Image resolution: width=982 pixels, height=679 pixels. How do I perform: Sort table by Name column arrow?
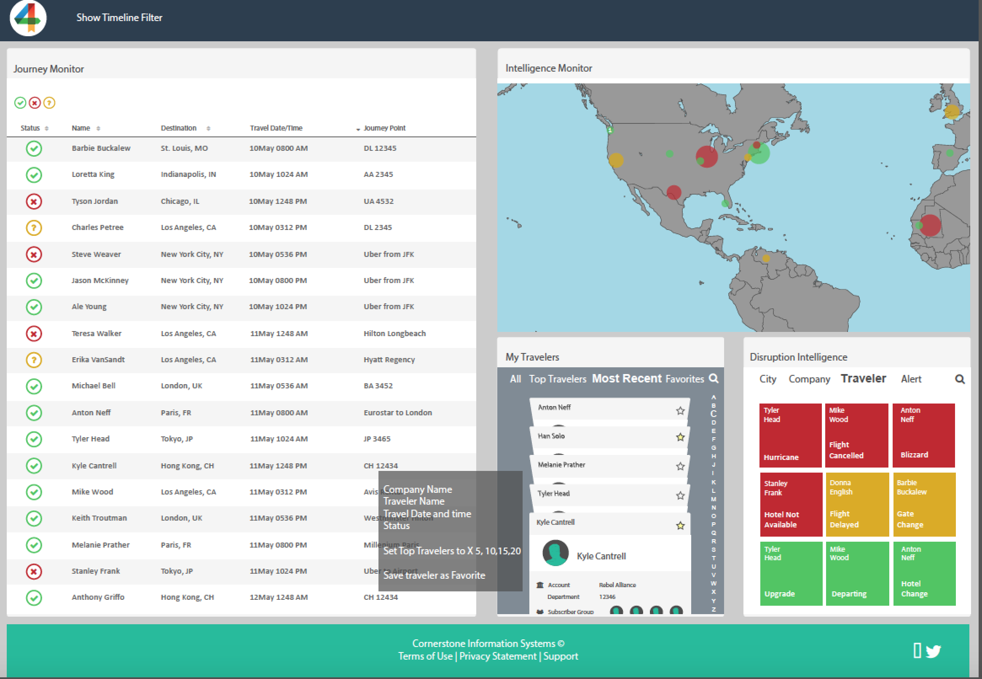click(98, 128)
